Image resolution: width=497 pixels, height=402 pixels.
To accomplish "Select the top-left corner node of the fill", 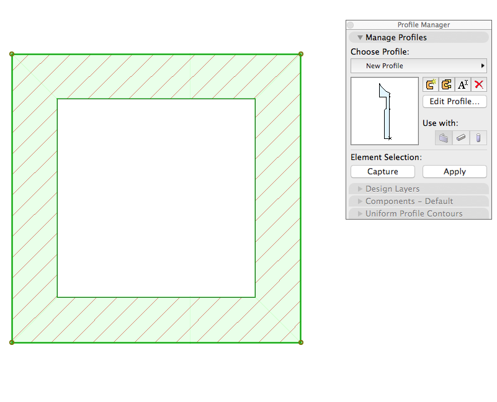I will coord(12,54).
